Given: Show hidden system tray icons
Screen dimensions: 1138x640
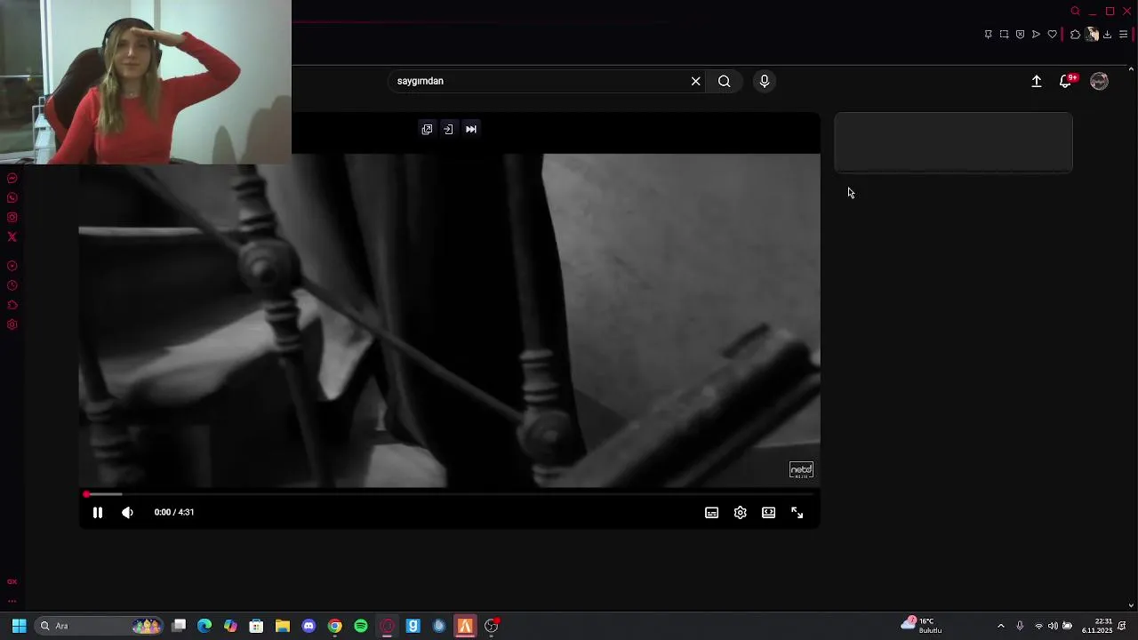Looking at the screenshot, I should pyautogui.click(x=1001, y=626).
